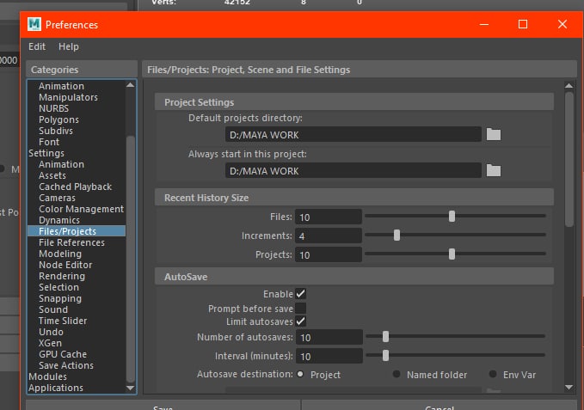Minimize the Preferences window
The height and width of the screenshot is (410, 584).
(x=484, y=24)
